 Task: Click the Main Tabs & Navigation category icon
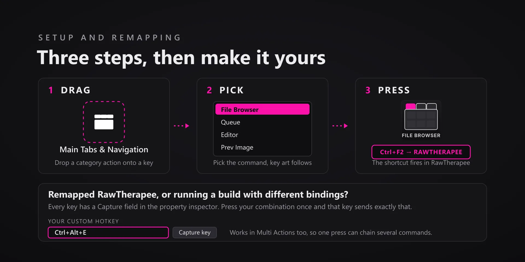point(104,122)
